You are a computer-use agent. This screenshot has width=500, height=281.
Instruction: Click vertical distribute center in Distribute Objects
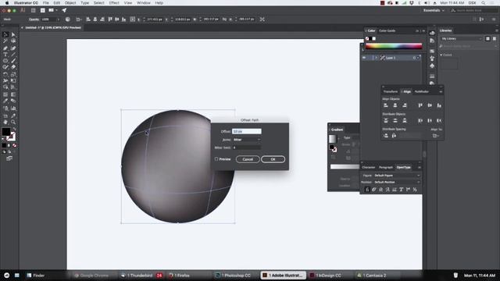(395, 120)
